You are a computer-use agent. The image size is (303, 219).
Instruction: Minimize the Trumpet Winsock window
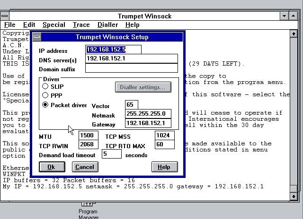coord(284,16)
